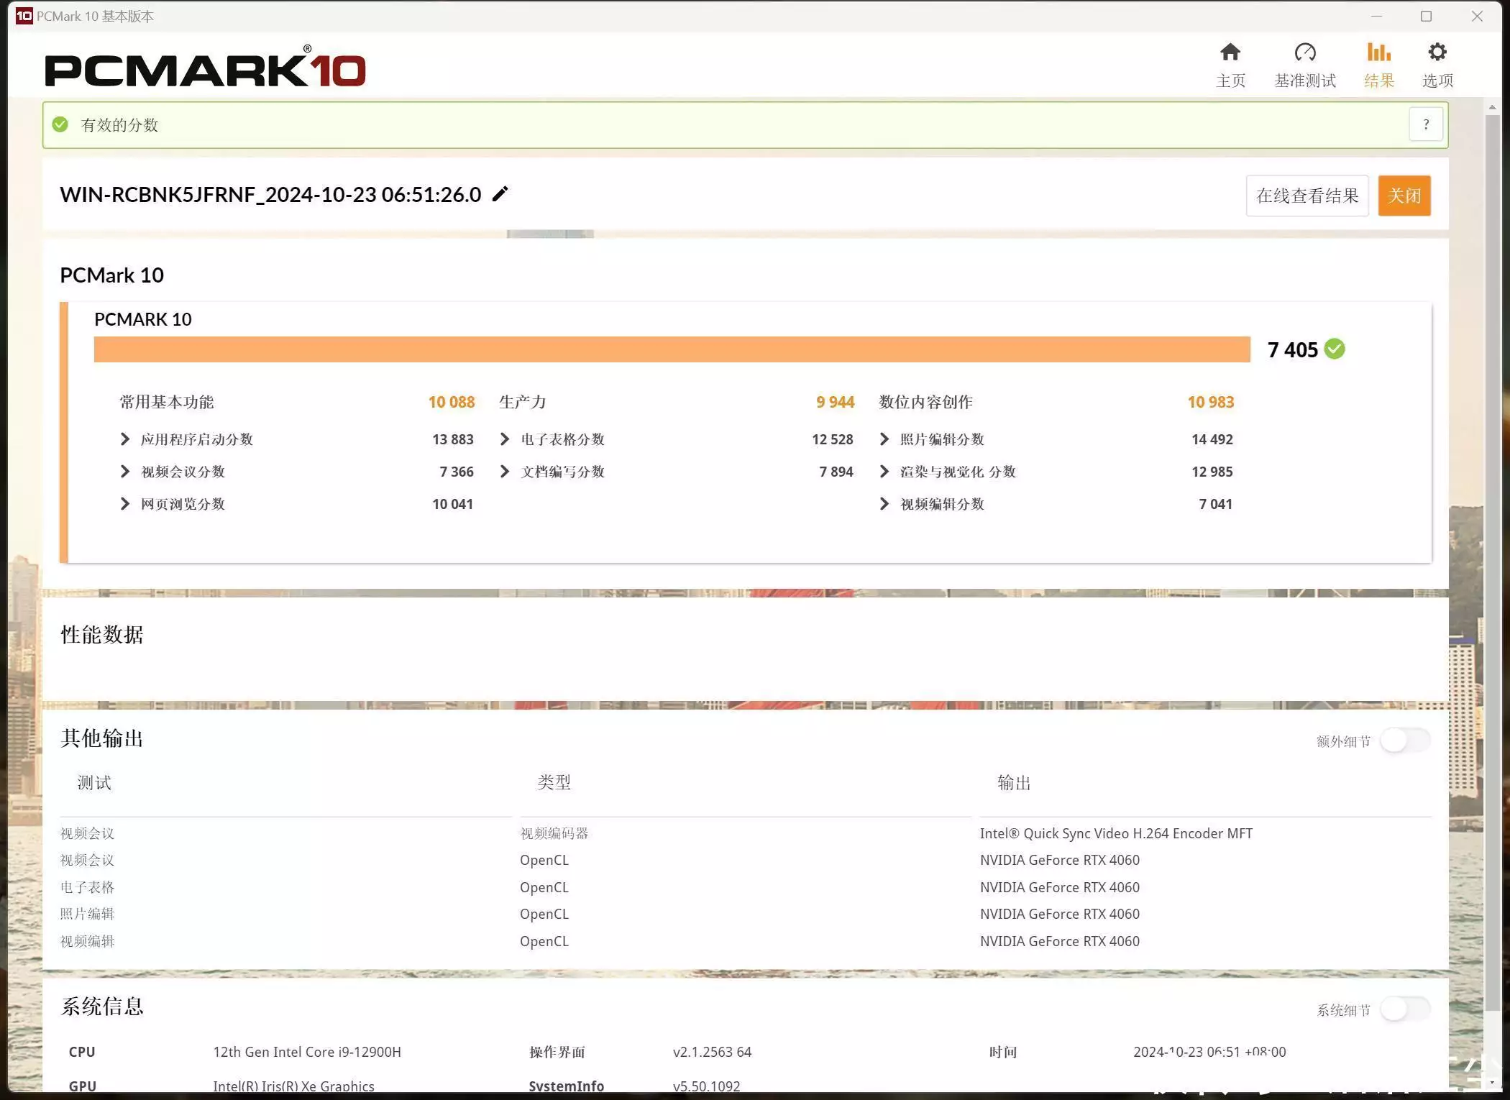Click the result name WIN-RCBNK5JFRNF_2024-10-23 06:51:26.0
The image size is (1510, 1100).
[270, 194]
